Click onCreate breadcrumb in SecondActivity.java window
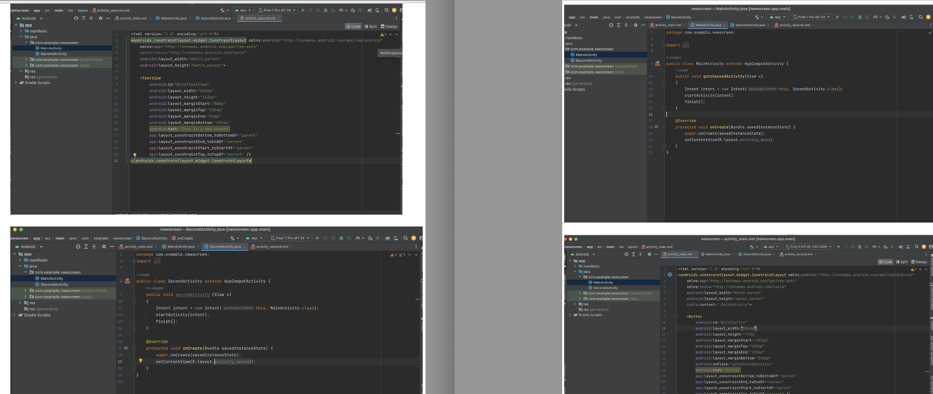Screen dimensions: 933x394 click(x=182, y=238)
